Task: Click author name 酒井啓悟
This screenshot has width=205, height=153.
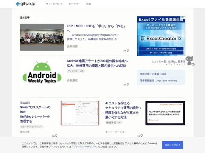Action: tap(72, 46)
